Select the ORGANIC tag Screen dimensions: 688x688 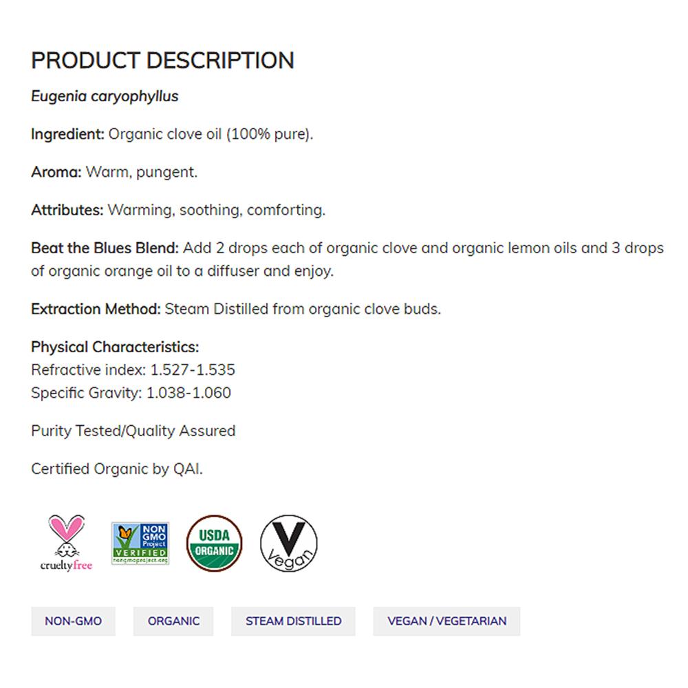coord(173,621)
